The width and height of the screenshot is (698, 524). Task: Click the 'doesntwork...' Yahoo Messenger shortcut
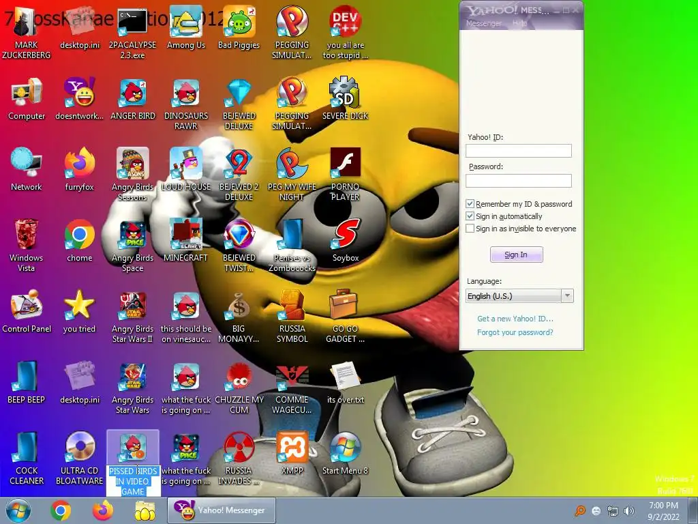click(79, 98)
